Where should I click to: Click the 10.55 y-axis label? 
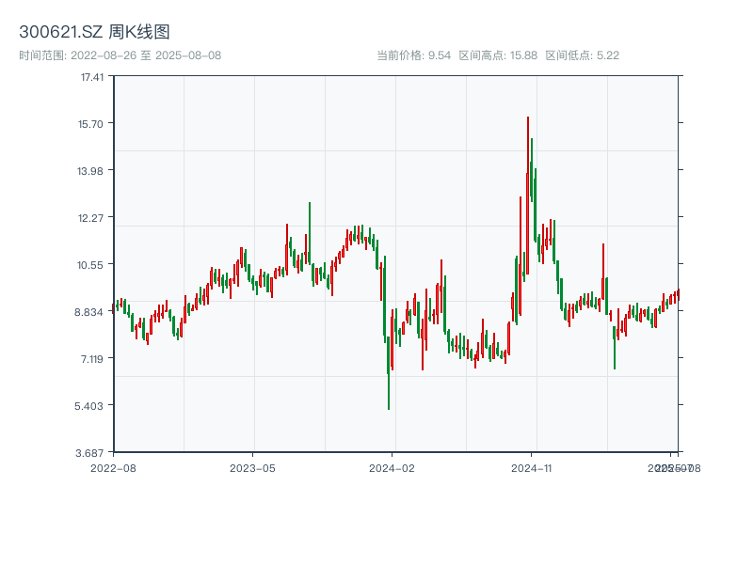[x=91, y=264]
